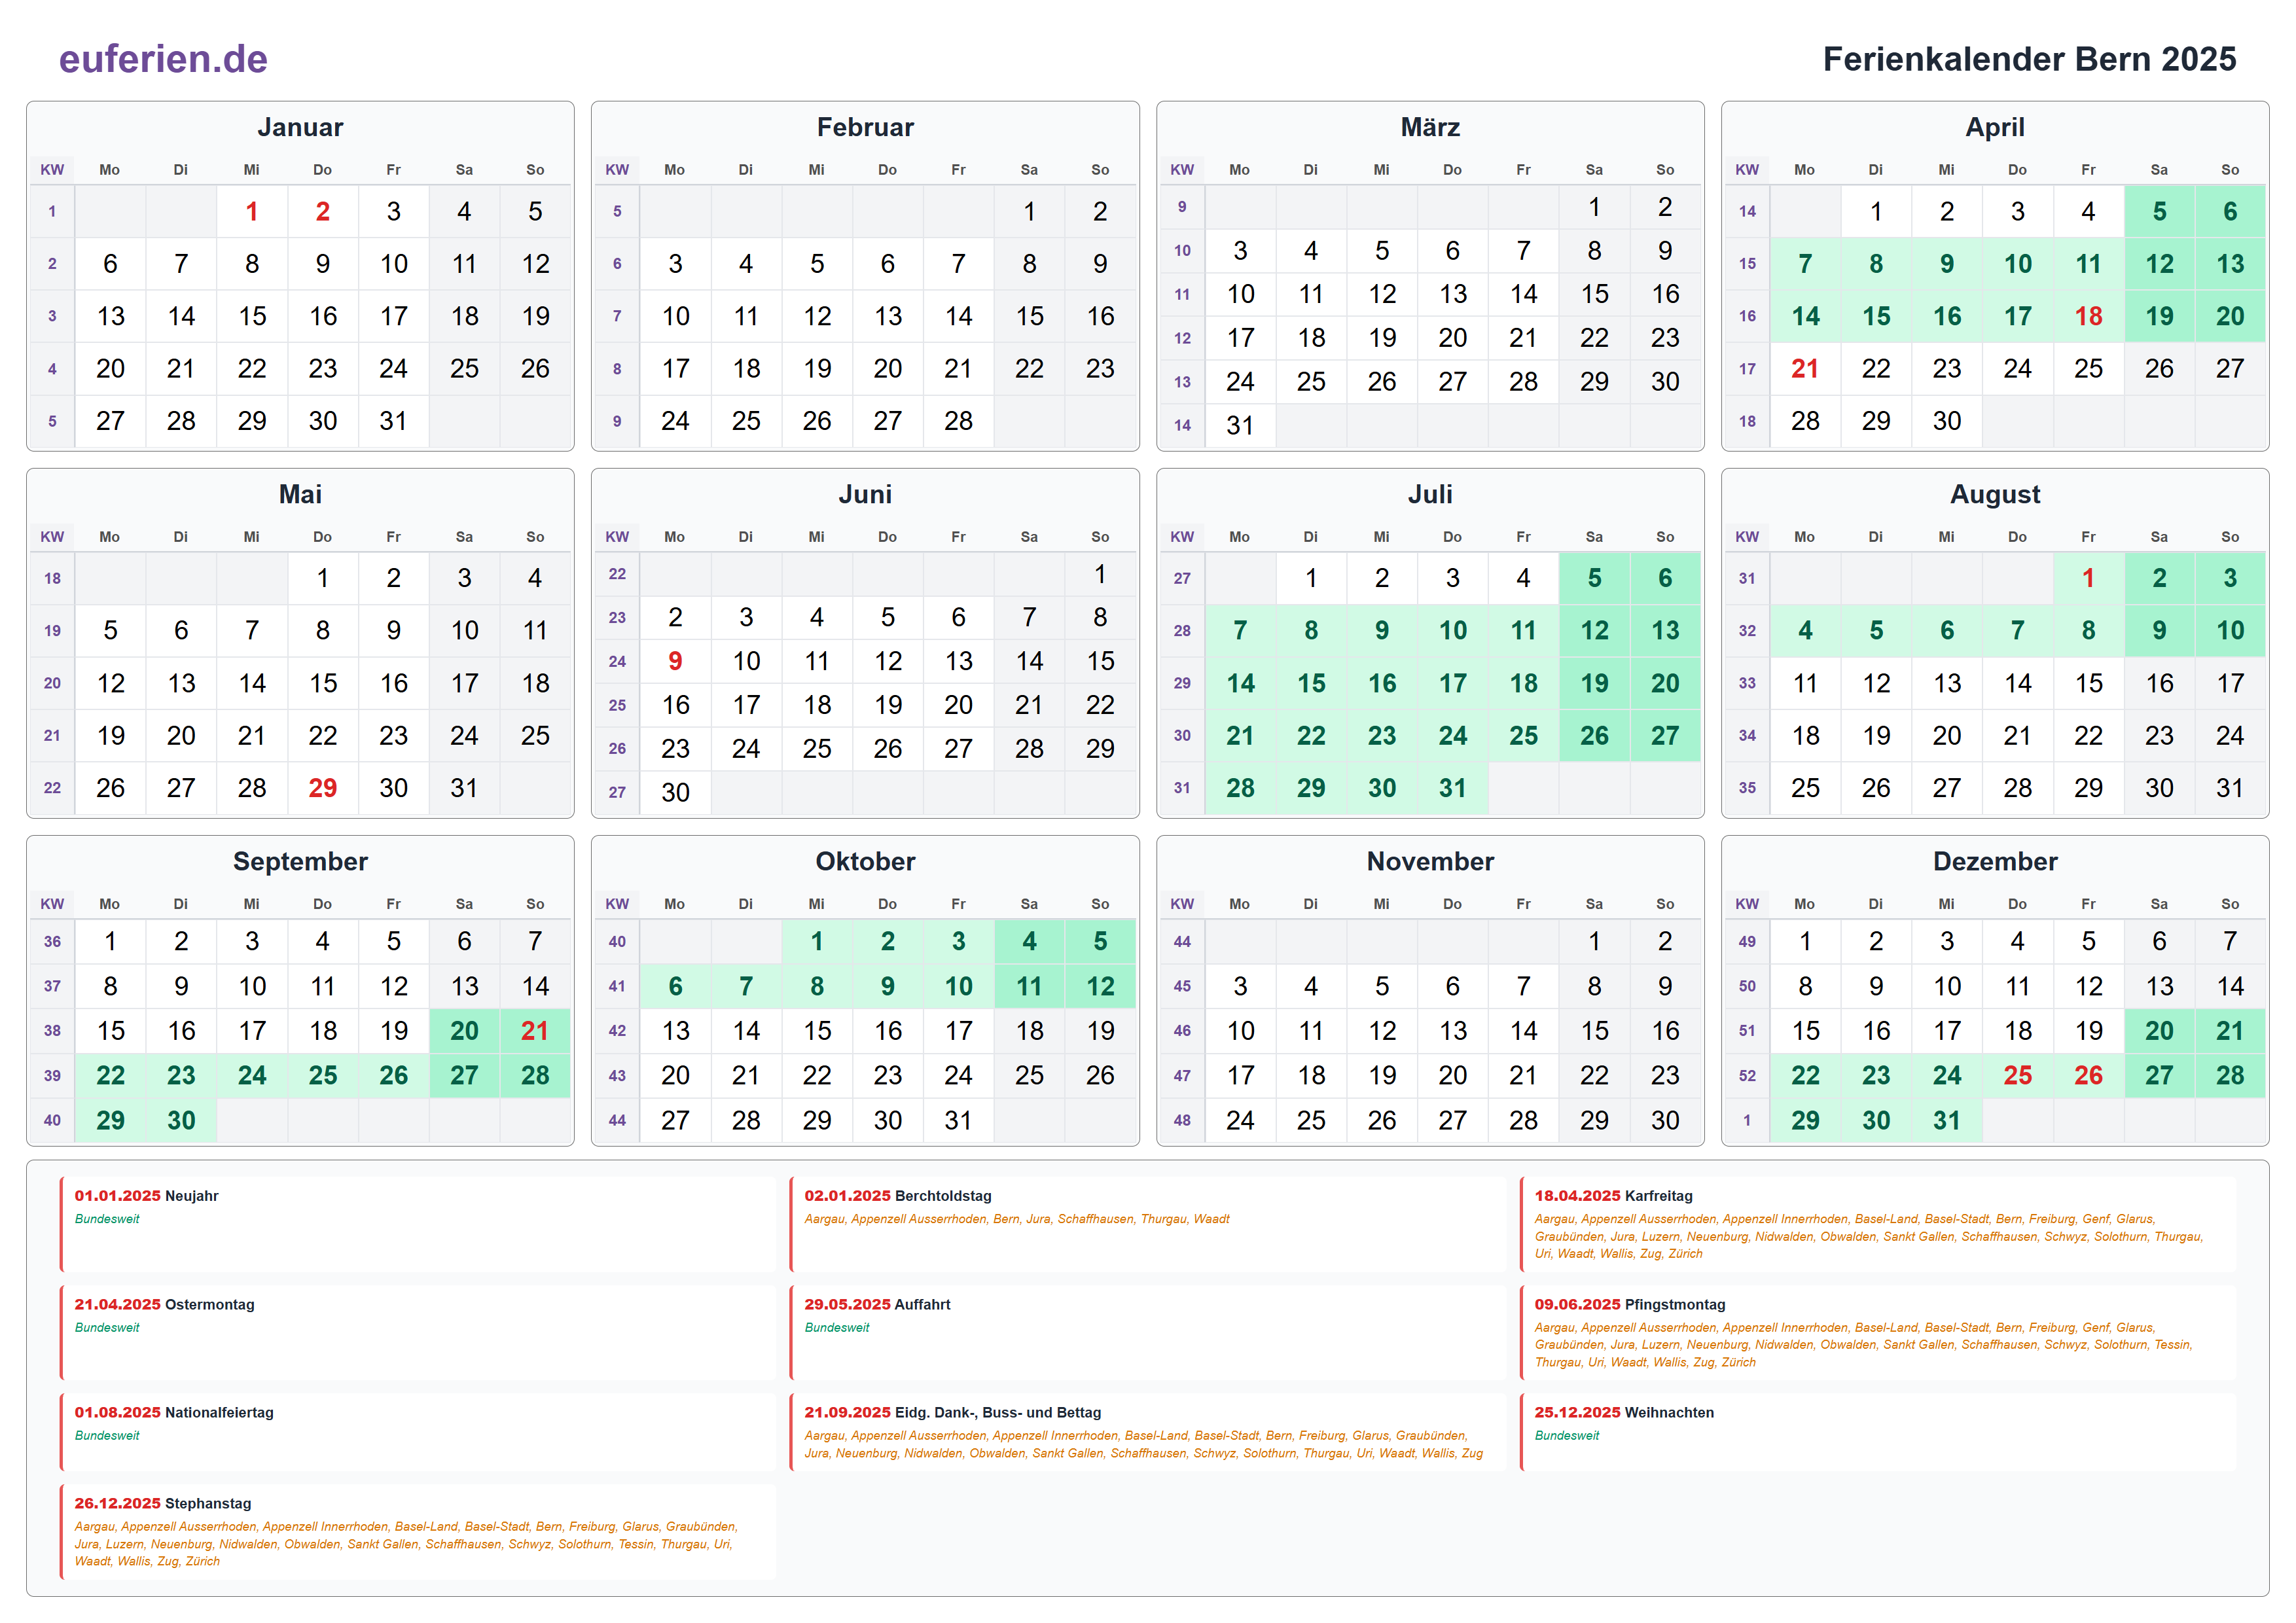This screenshot has height=1623, width=2296.
Task: Click red April 21 Ostermontag date
Action: click(1805, 368)
